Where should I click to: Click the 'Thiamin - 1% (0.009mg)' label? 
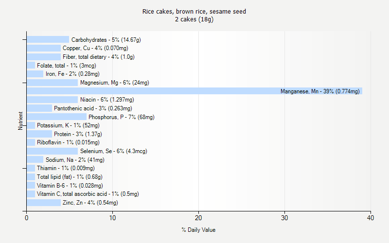pyautogui.click(x=66, y=168)
